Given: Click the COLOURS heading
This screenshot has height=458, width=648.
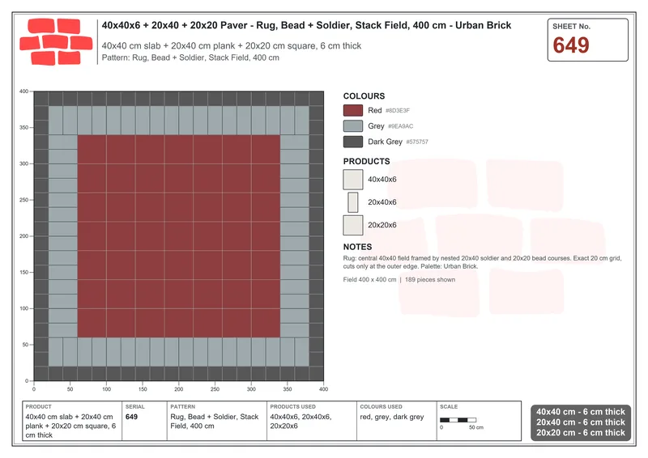Looking at the screenshot, I should [364, 95].
